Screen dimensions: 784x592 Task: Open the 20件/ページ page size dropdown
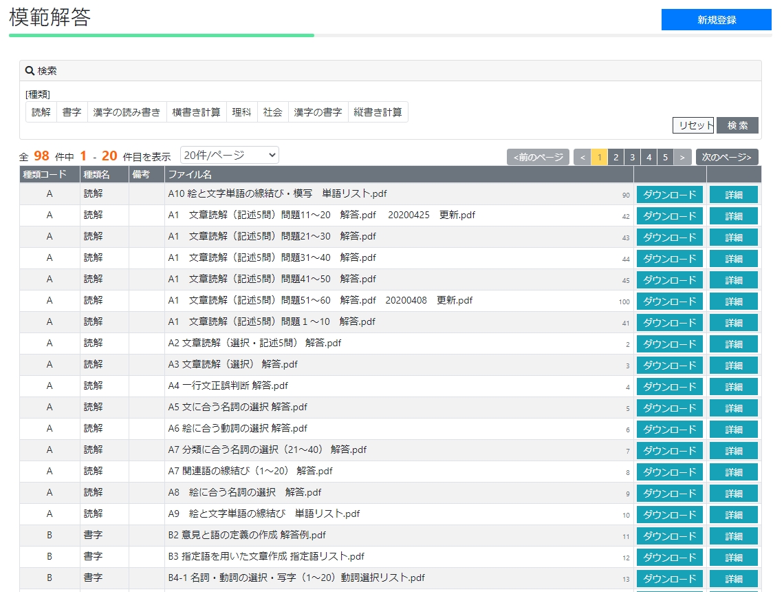pos(229,156)
